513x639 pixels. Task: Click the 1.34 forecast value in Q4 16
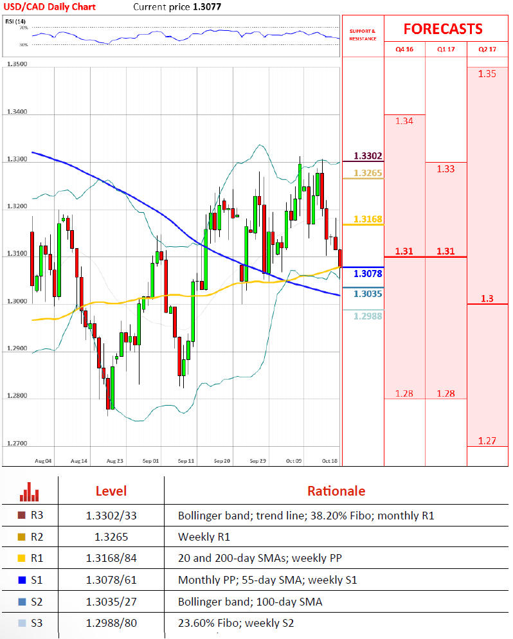(x=404, y=121)
